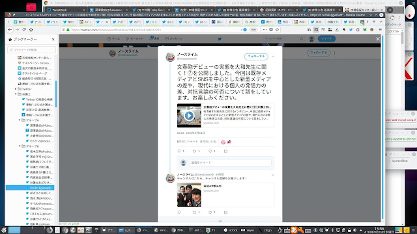Toggle Firefox sidebar display button
Screen dimensions: 417x234
(x=316, y=30)
